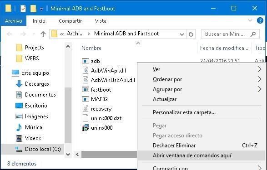Expand the breadcrumb chevron after Archi...
267x170 pixels.
(89, 34)
